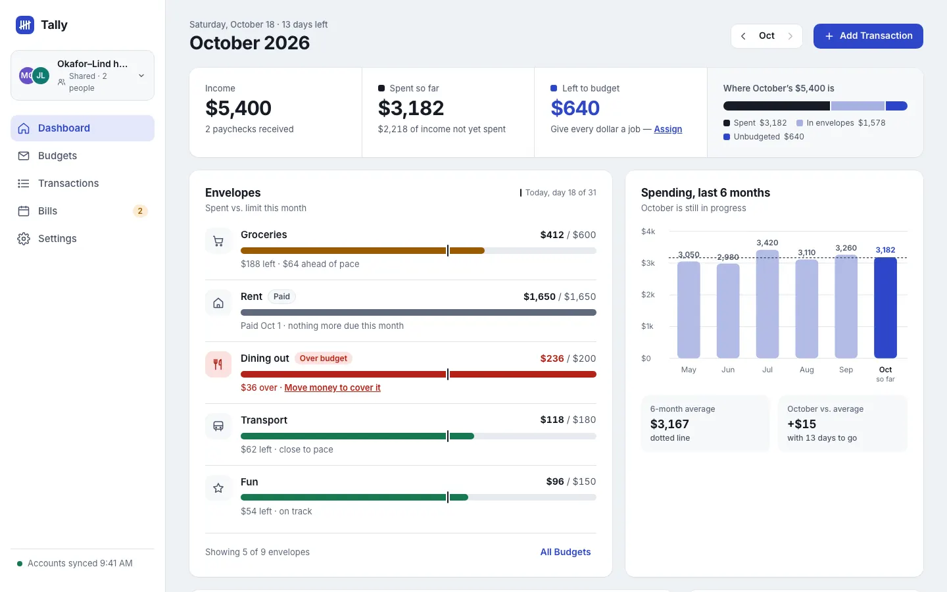Click the Groceries progress bar
This screenshot has width=947, height=592.
point(418,251)
